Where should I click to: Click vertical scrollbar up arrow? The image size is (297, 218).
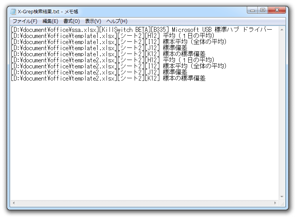click(282, 30)
